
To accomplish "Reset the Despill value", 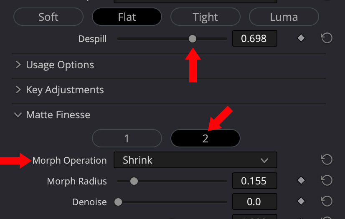I will (x=326, y=38).
